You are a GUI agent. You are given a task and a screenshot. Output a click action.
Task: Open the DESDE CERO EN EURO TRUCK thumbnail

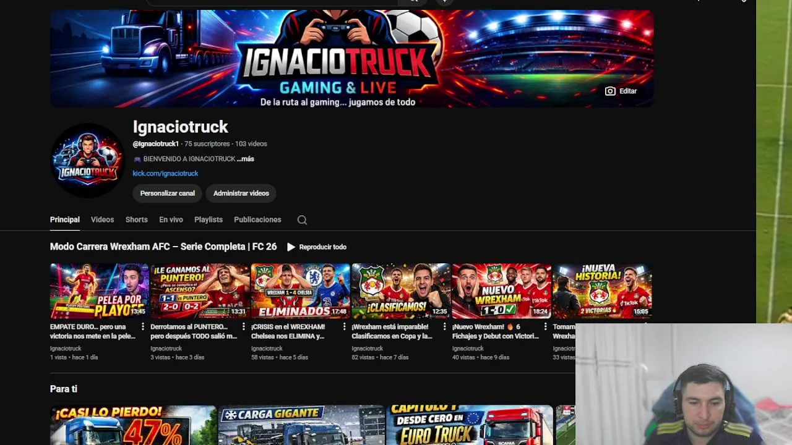click(x=470, y=425)
